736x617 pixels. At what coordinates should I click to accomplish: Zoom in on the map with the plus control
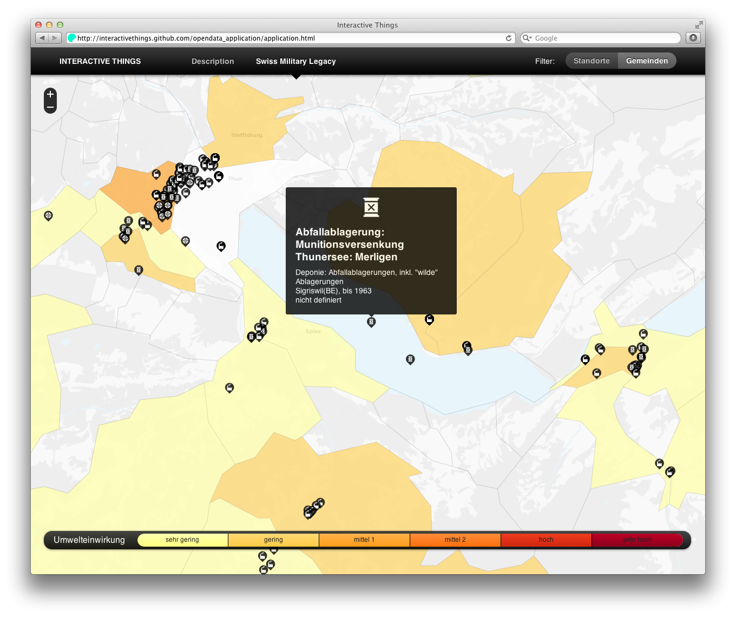(50, 94)
